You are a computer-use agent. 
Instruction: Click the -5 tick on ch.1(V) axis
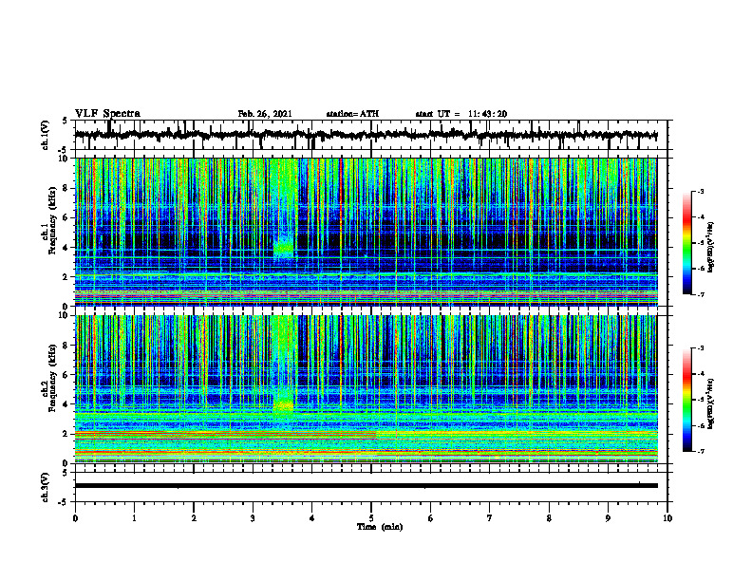tap(64, 150)
